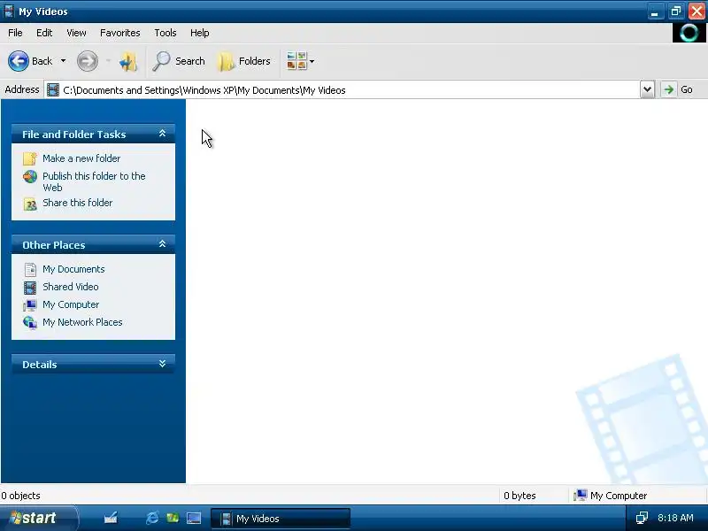Minimize the My Videos window
This screenshot has height=531, width=708.
[655, 12]
